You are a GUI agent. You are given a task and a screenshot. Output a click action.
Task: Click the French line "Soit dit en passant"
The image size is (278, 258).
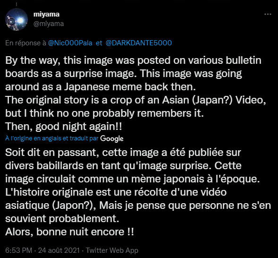(123, 153)
